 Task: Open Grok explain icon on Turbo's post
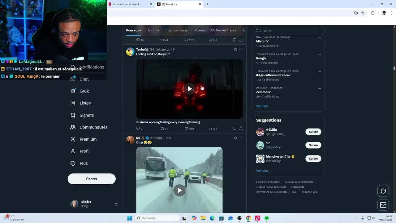point(235,50)
